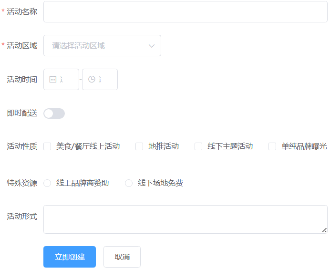Click the 特殊资源 label text
This screenshot has width=330, height=269.
[22, 183]
